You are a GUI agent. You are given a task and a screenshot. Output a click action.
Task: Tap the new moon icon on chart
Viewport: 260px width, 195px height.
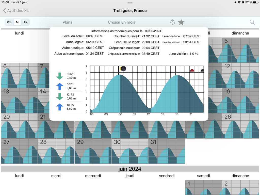click(x=123, y=69)
